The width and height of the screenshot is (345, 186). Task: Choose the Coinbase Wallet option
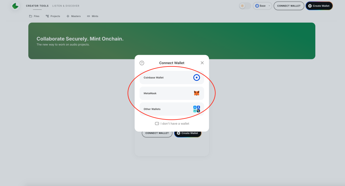[x=171, y=78]
